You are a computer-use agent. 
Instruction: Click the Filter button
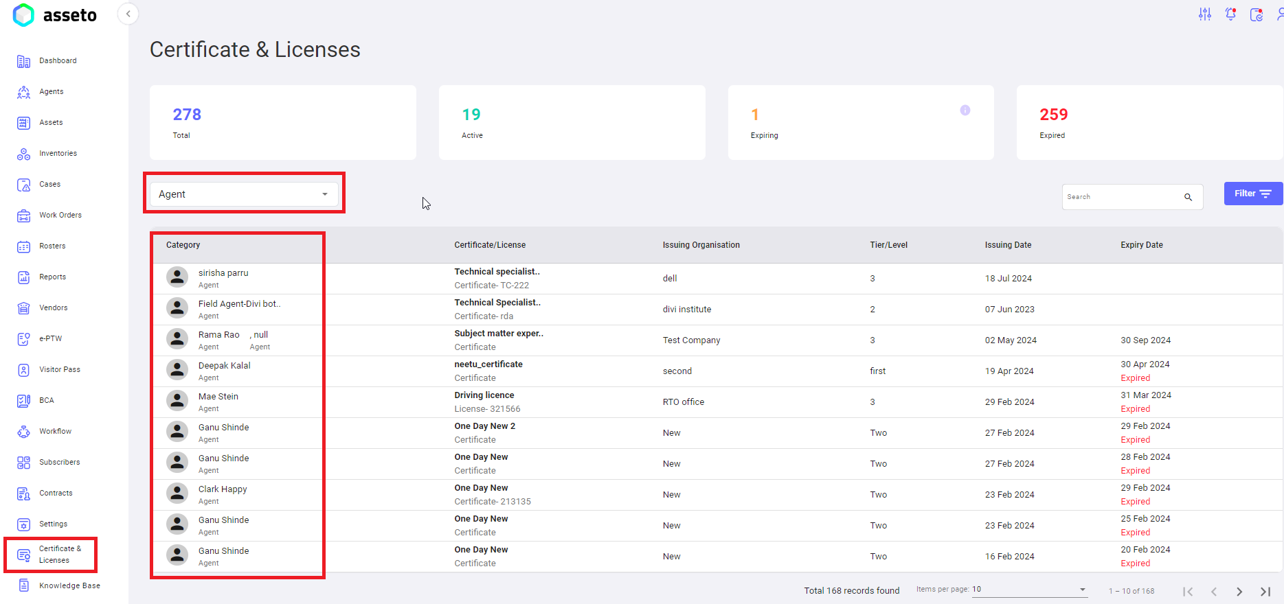1253,194
